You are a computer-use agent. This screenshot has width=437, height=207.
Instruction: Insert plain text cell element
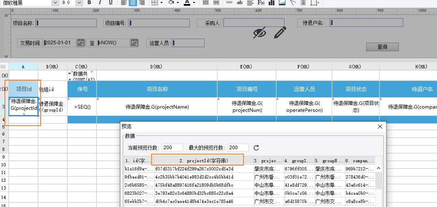(x=229, y=2)
